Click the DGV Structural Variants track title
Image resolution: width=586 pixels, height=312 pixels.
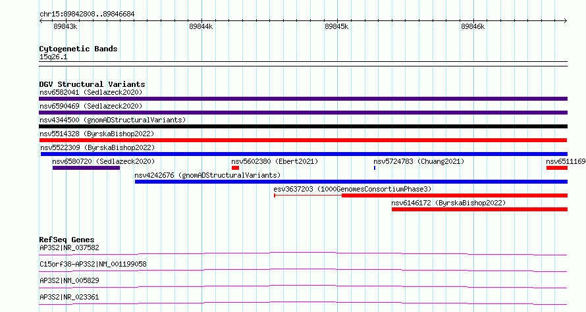click(x=92, y=84)
